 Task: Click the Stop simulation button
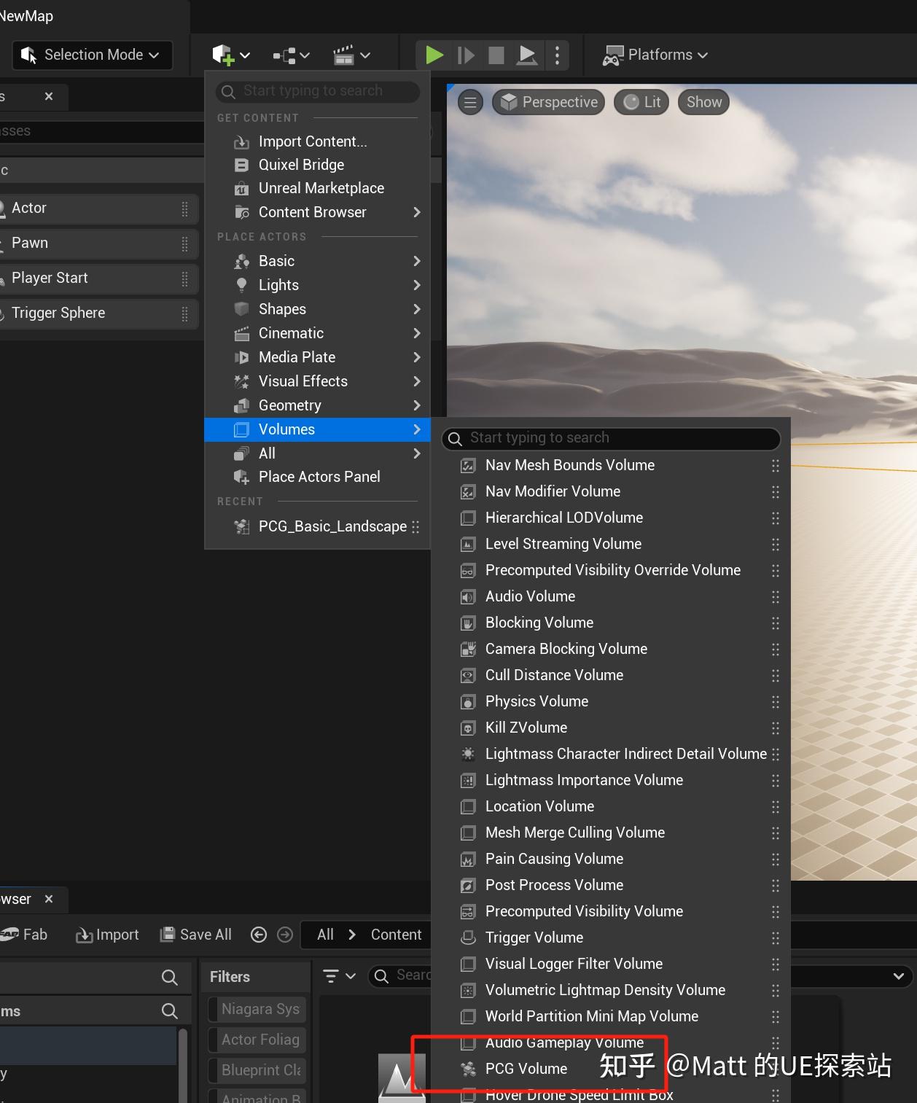point(496,55)
